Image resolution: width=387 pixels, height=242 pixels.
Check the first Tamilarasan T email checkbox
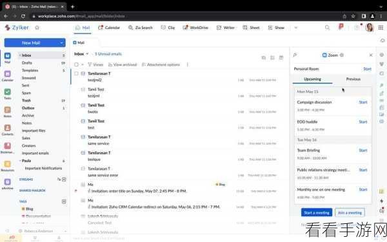point(76,74)
